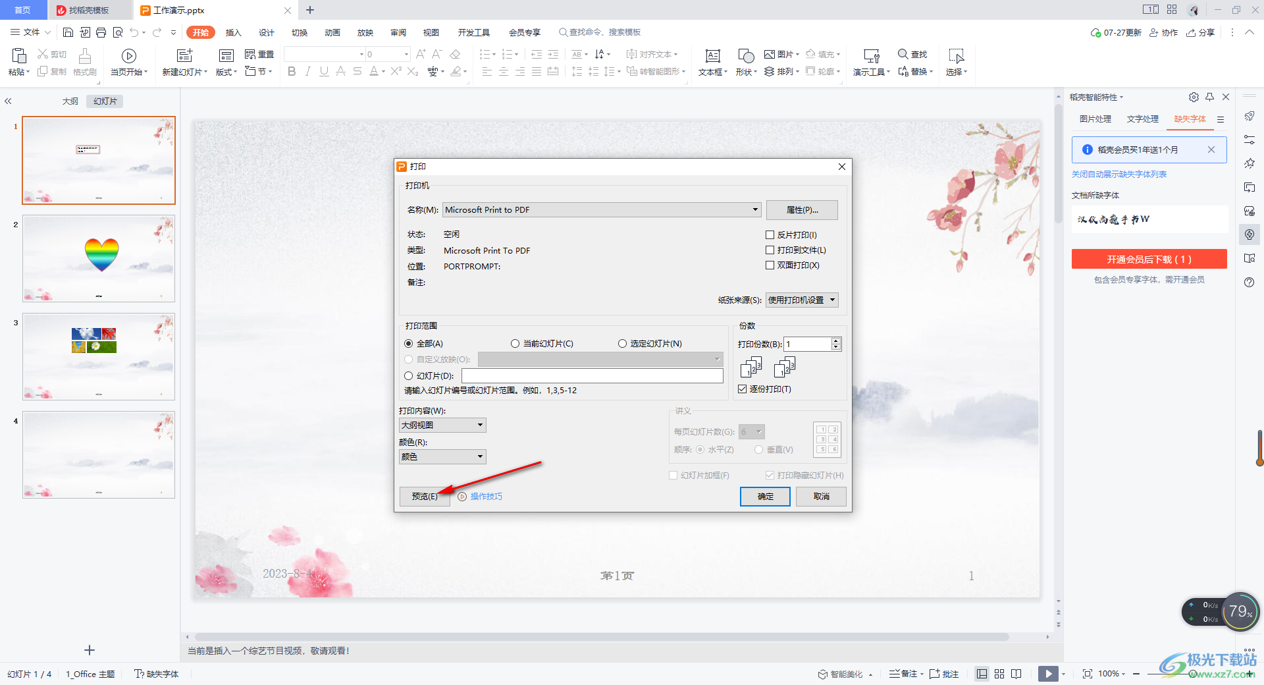Click the 预览 preview button
Screen dimensions: 1264x685
point(425,497)
